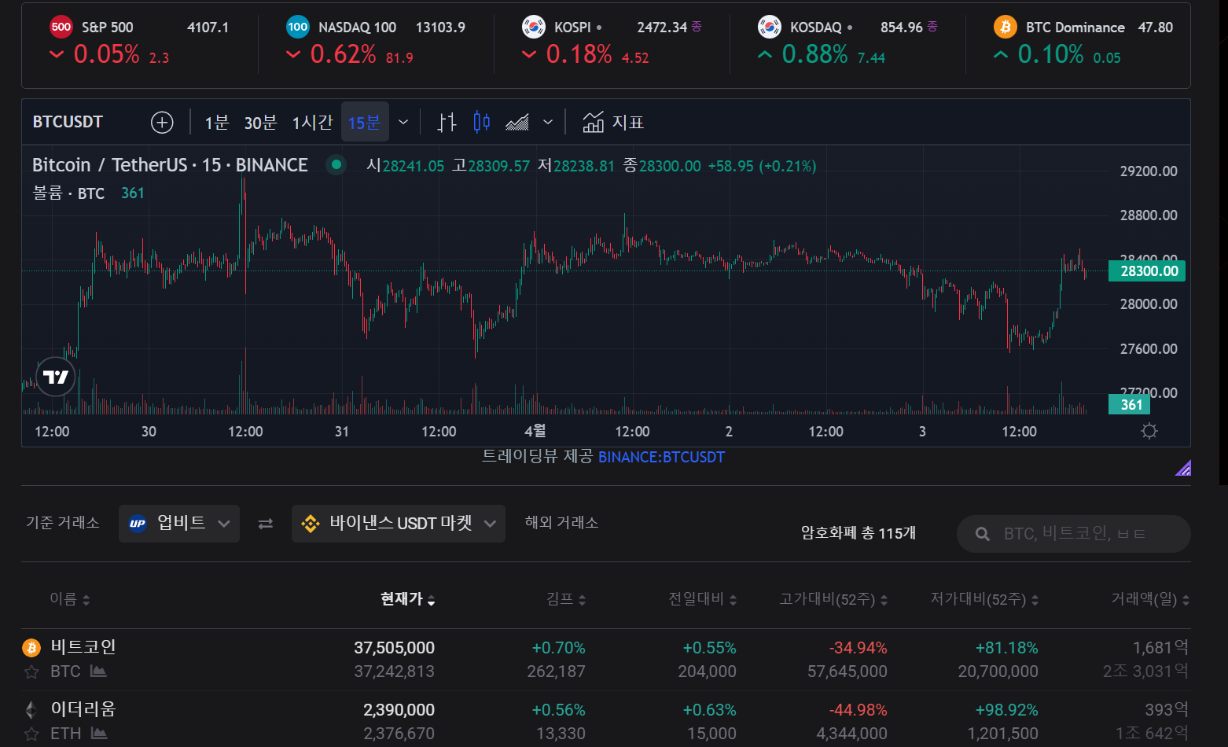The width and height of the screenshot is (1228, 747).
Task: Click the Bitcoin coin logo in table
Action: (31, 647)
